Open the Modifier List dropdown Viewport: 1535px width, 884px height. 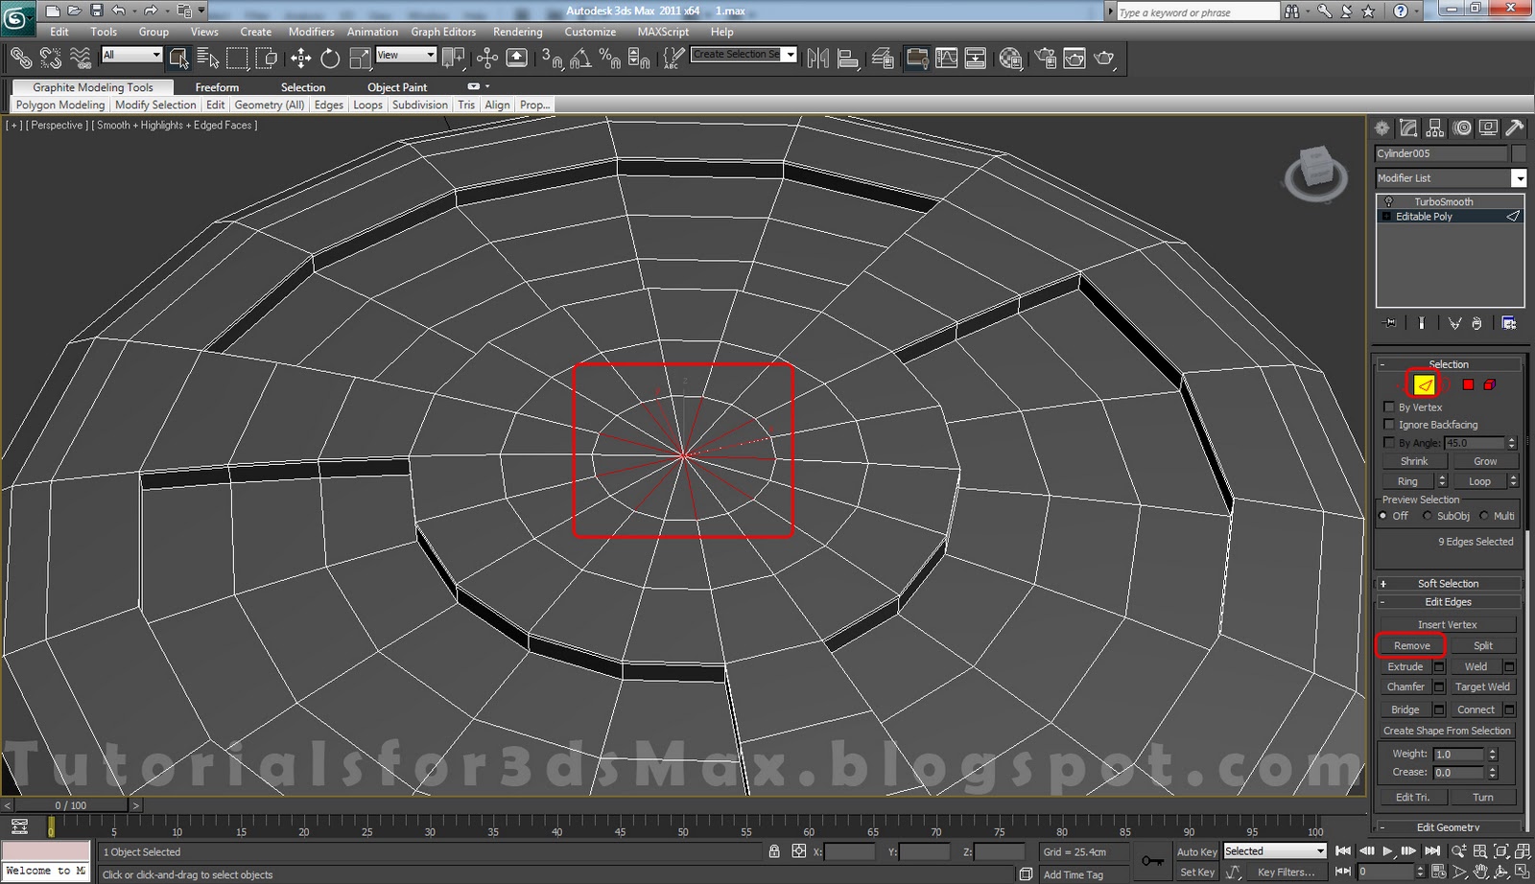tap(1518, 178)
